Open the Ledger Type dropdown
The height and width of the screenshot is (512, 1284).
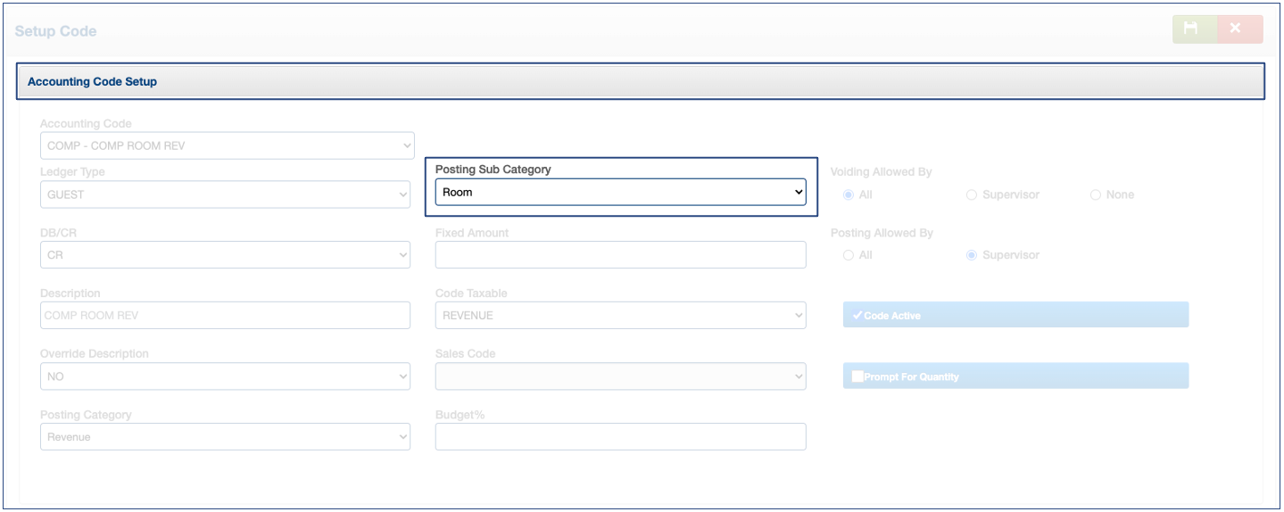tap(225, 194)
